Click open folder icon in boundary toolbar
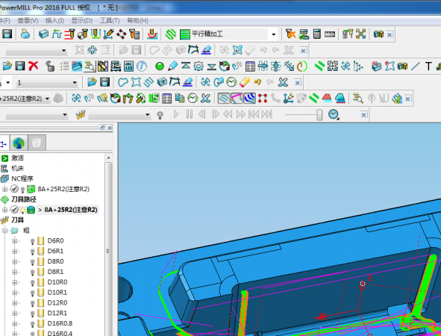The width and height of the screenshot is (441, 336). pos(92,82)
